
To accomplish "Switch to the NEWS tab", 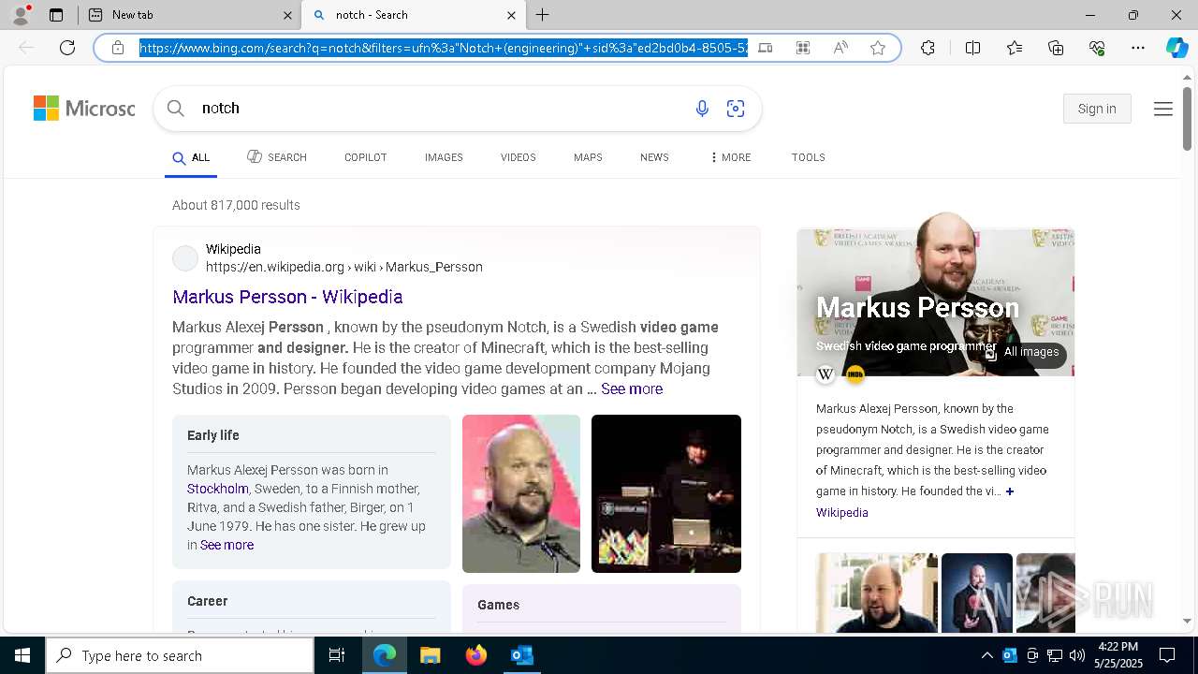I will [654, 157].
